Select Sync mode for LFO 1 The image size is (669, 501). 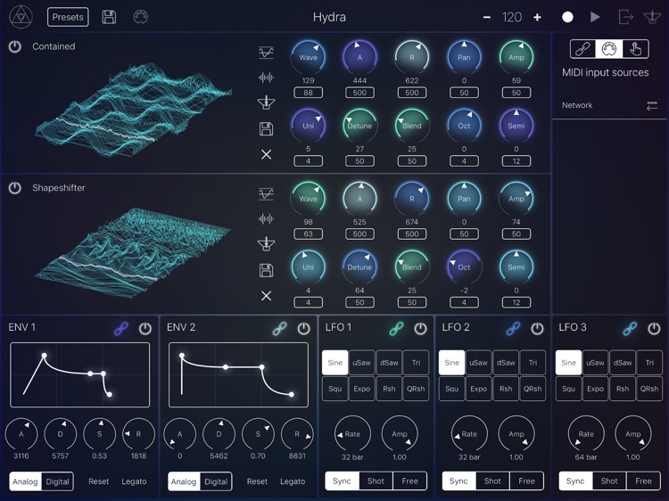[342, 481]
